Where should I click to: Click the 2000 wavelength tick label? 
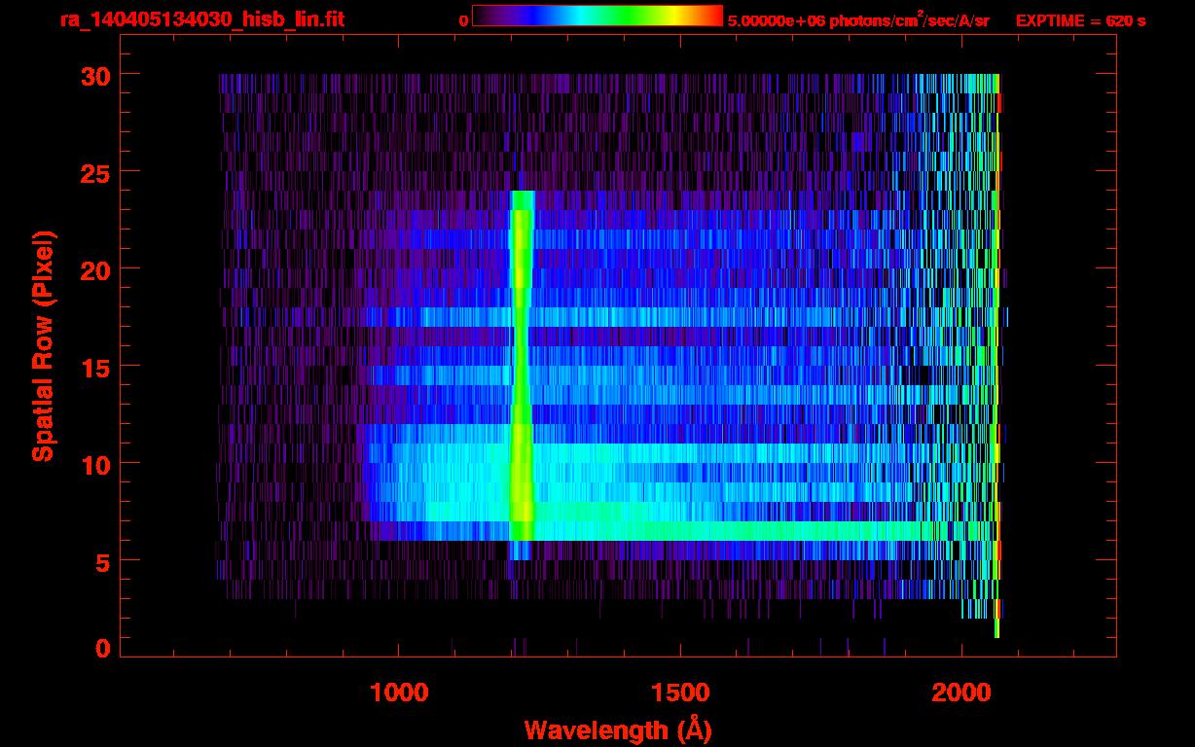tap(961, 692)
